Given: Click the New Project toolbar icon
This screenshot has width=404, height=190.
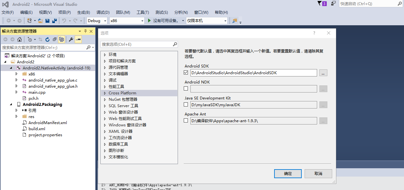Looking at the screenshot, I should (29, 20).
